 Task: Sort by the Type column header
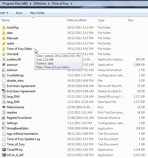(x=101, y=20)
